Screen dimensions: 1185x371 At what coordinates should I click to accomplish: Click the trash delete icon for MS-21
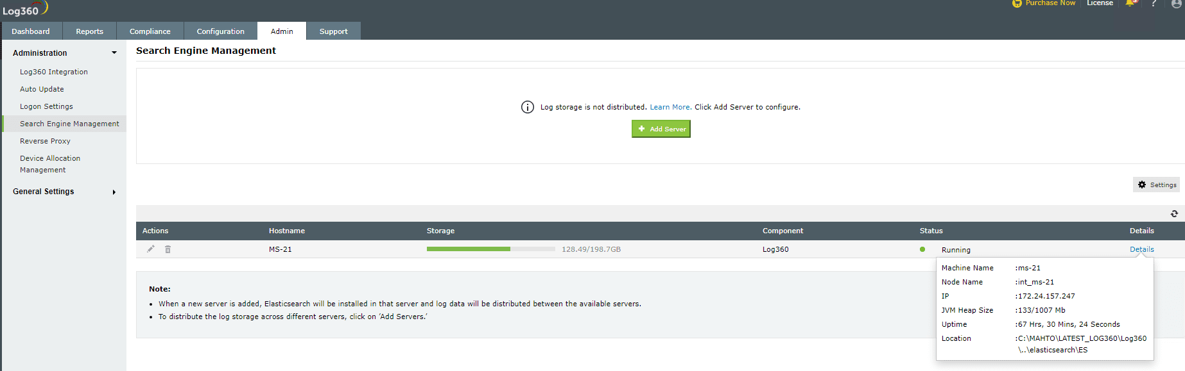coord(168,249)
